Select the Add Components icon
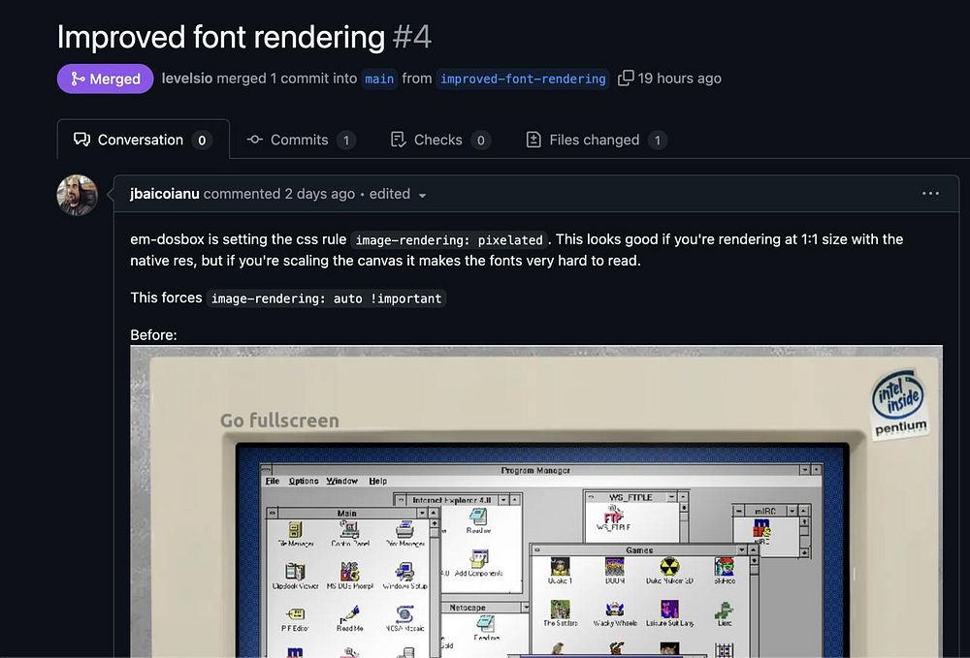This screenshot has height=658, width=970. point(478,563)
